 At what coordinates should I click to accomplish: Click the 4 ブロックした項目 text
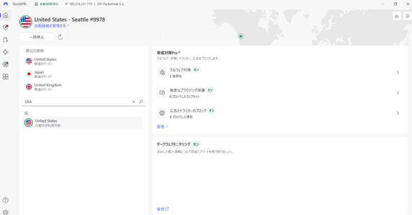pos(181,117)
